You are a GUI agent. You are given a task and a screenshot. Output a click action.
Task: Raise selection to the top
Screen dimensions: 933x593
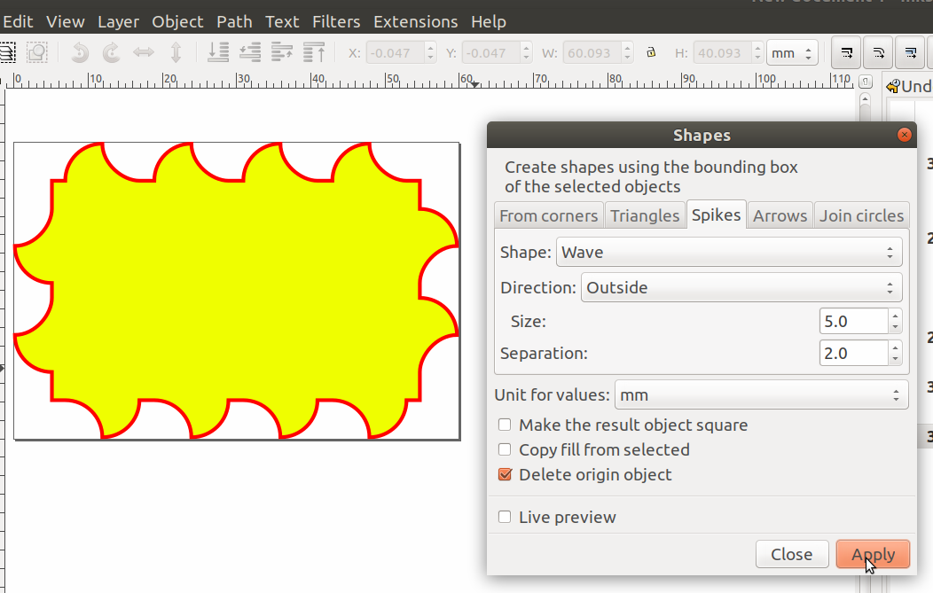(x=313, y=52)
